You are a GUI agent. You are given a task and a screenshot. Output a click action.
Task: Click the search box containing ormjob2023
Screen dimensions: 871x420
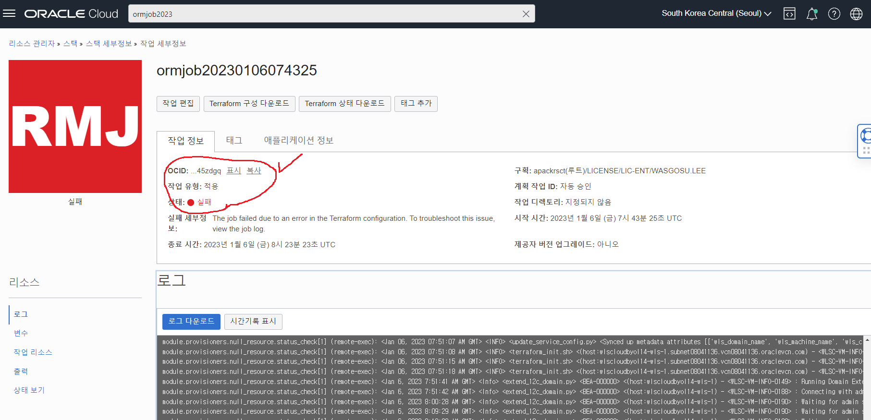331,14
